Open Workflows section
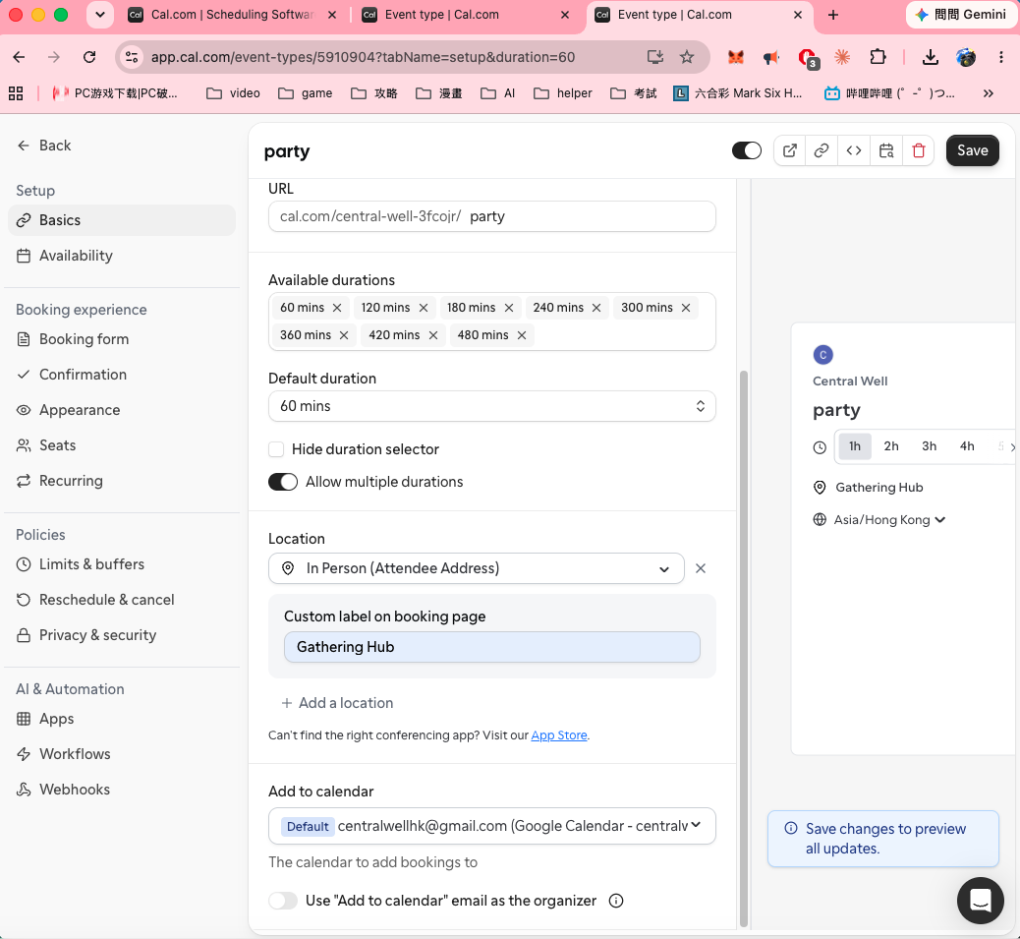 point(122,754)
